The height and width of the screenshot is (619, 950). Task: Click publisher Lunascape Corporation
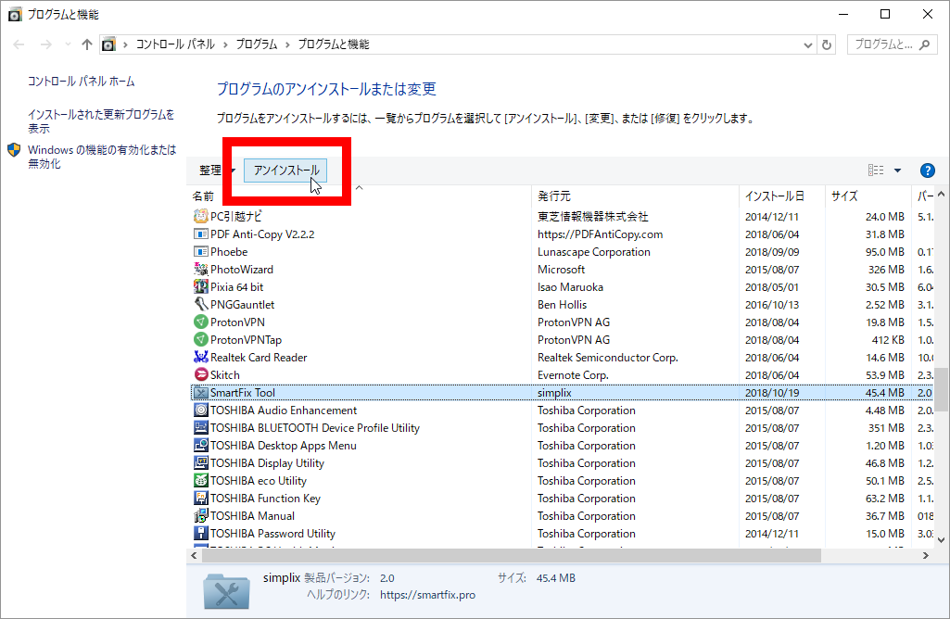[x=594, y=251]
